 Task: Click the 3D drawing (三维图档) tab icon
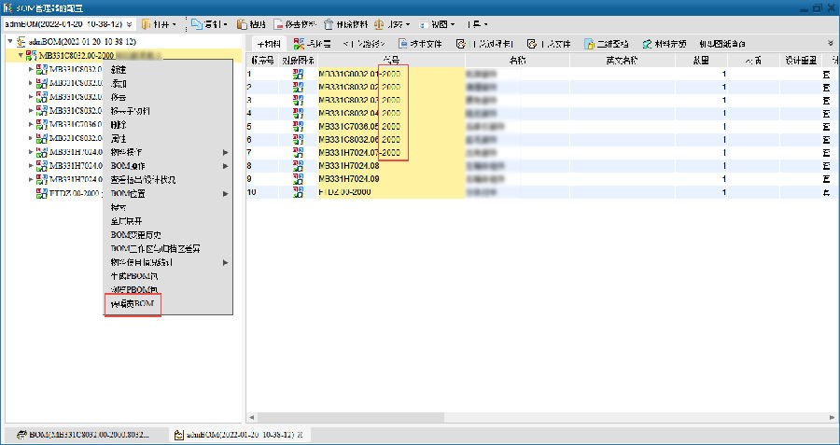point(591,43)
